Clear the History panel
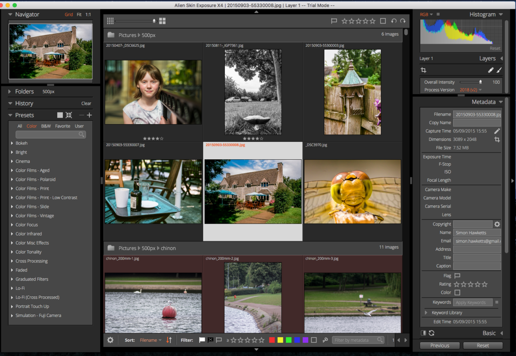The width and height of the screenshot is (516, 356). (x=86, y=103)
